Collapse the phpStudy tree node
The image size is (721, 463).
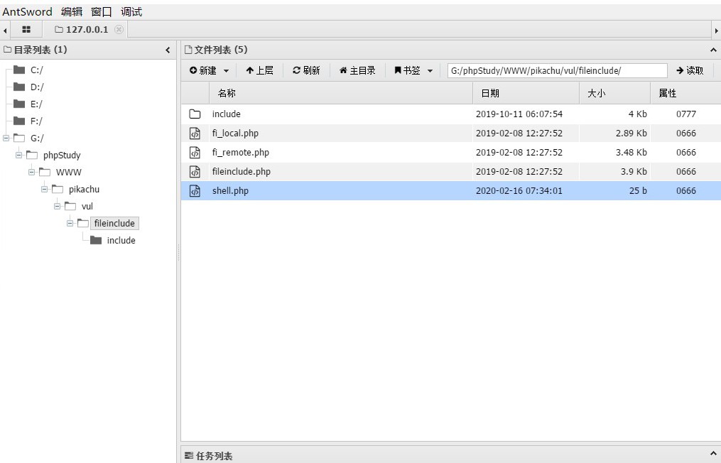[x=19, y=155]
